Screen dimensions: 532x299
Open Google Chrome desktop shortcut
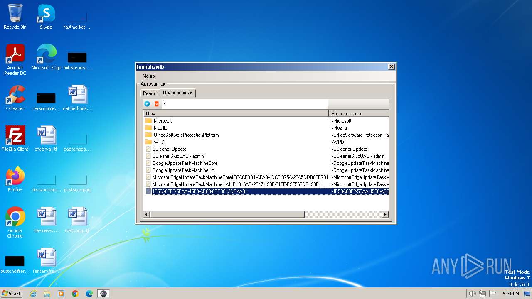pos(15,223)
